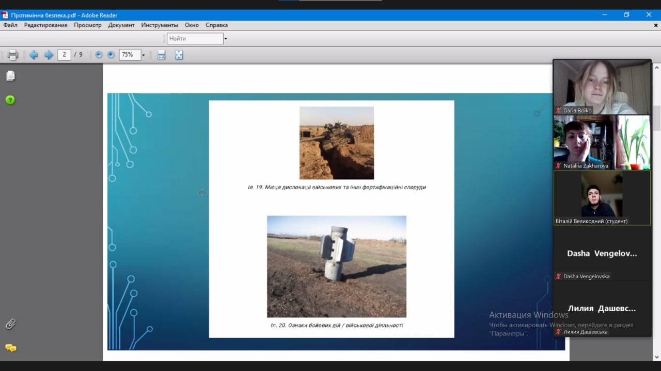Open the Инструменты menu

click(x=160, y=25)
